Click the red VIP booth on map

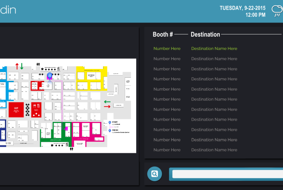pyautogui.click(x=16, y=108)
